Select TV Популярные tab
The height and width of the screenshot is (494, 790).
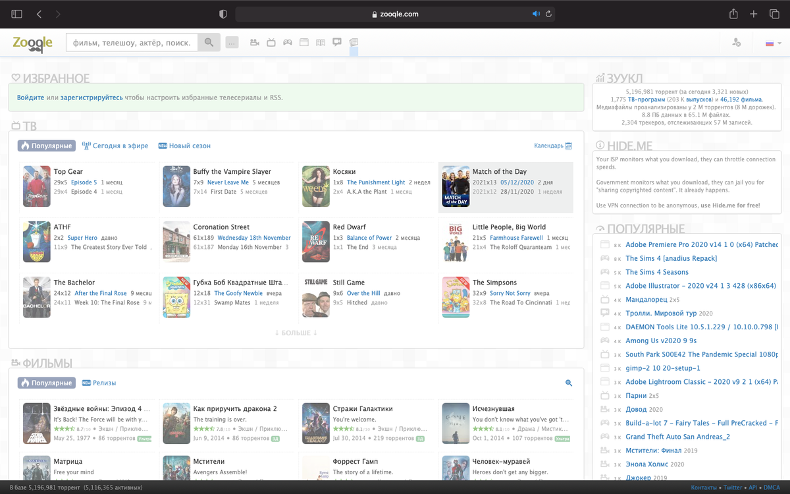click(x=46, y=146)
